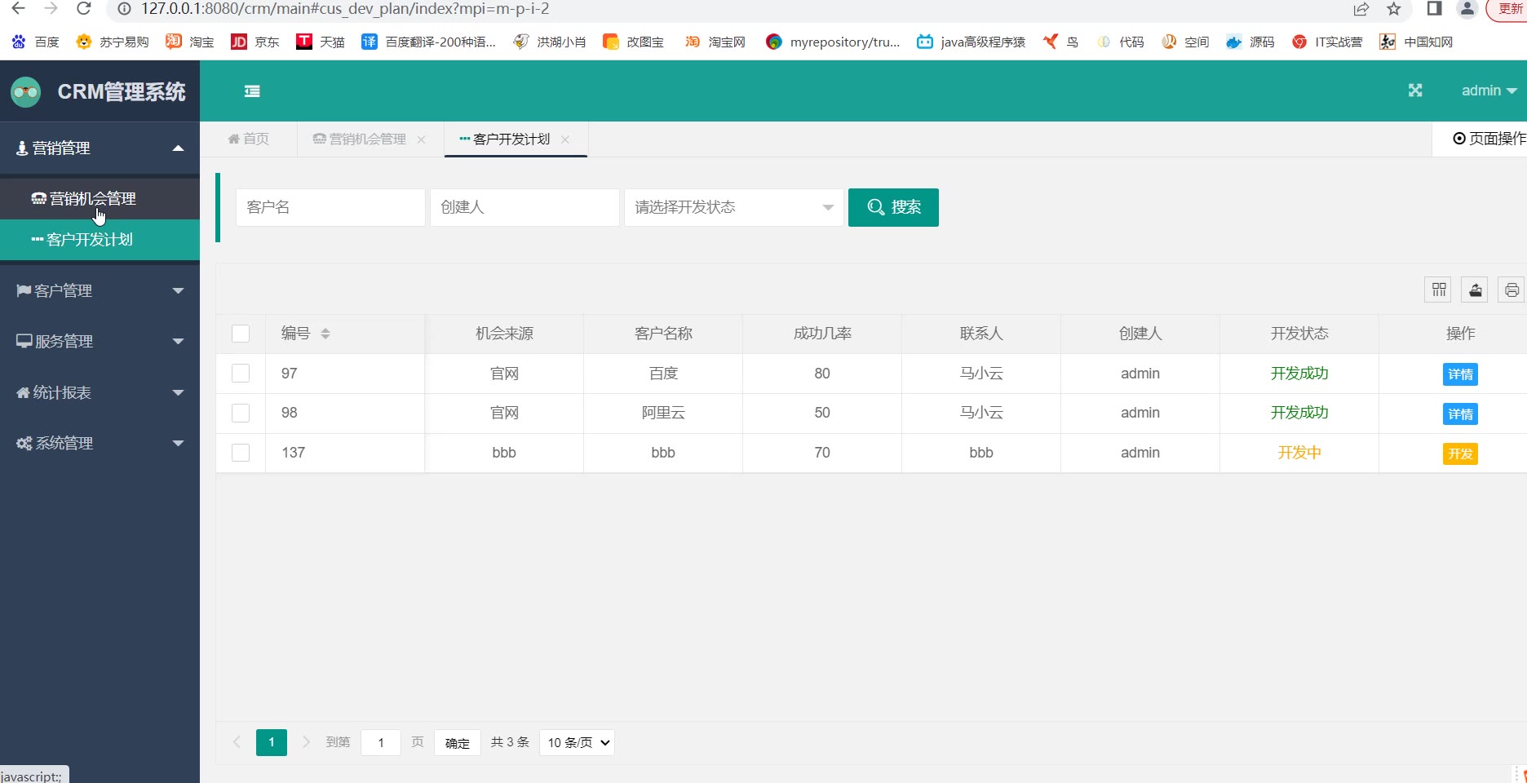Image resolution: width=1527 pixels, height=783 pixels.
Task: Open the 10 条/页 page size dropdown
Action: click(577, 742)
